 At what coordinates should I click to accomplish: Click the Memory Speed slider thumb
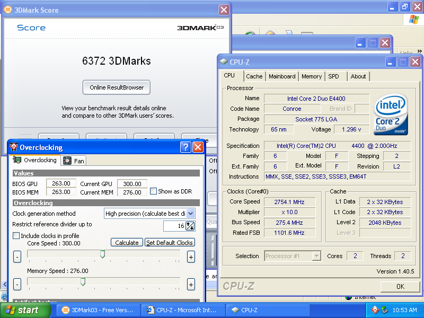pos(83,281)
